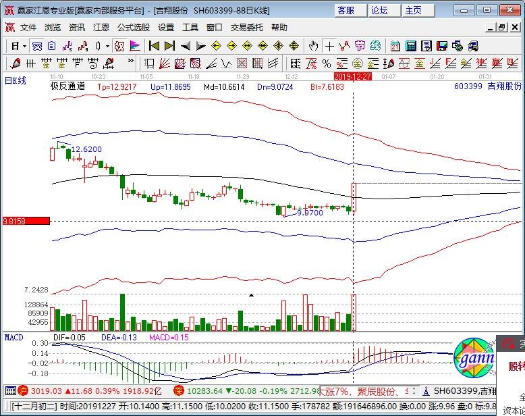The image size is (525, 416).
Task: Open the 浏览 menu
Action: tap(53, 28)
